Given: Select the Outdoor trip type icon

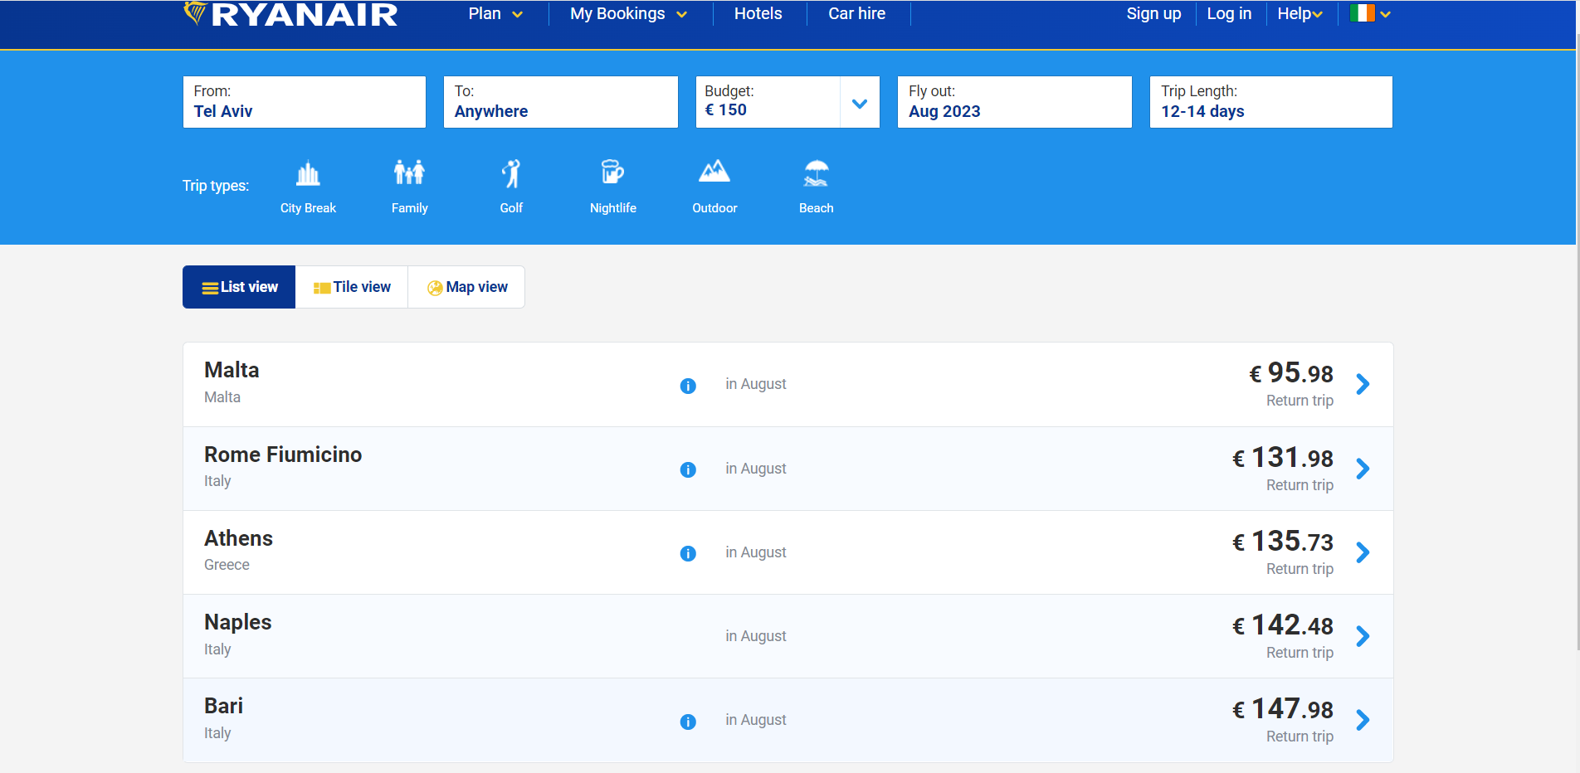Looking at the screenshot, I should point(714,172).
